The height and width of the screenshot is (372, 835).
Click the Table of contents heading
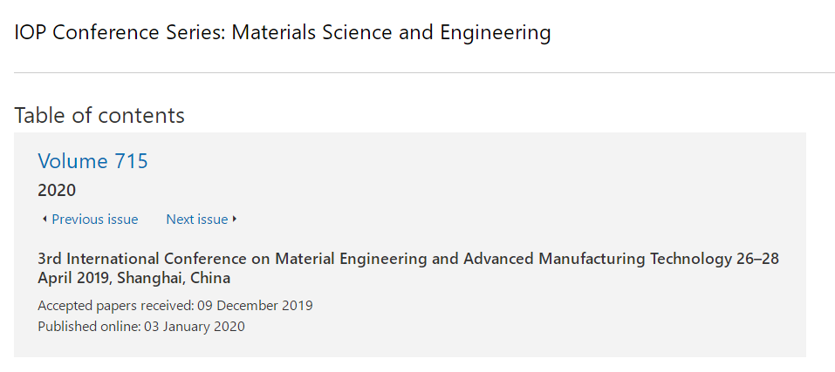click(x=99, y=115)
